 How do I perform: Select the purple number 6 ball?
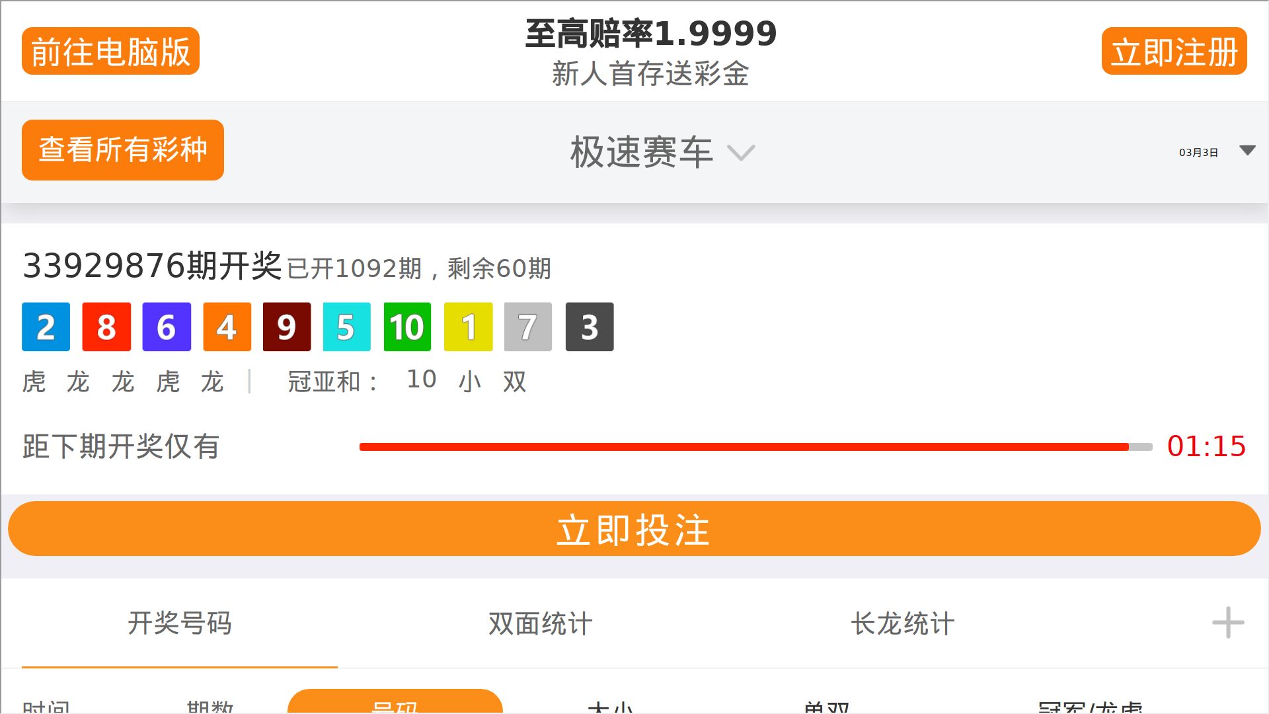point(167,327)
